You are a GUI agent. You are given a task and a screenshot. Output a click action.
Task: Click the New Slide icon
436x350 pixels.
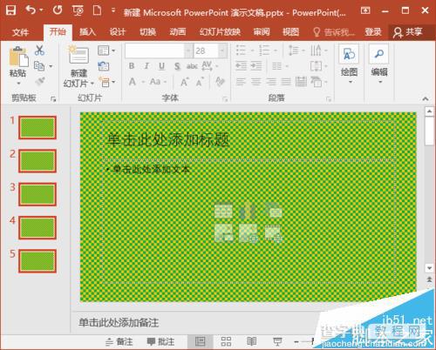(x=78, y=55)
